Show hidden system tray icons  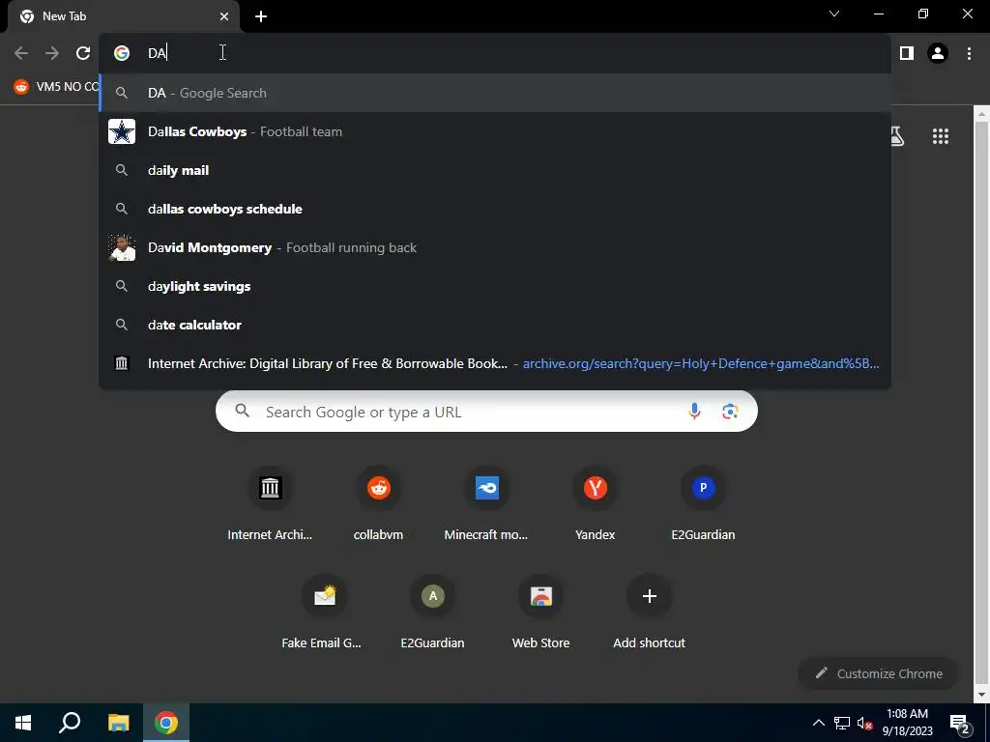[x=818, y=723]
